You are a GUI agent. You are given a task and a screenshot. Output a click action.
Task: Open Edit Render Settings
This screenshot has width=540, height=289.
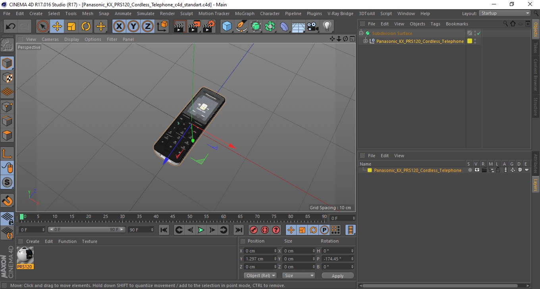point(208,27)
